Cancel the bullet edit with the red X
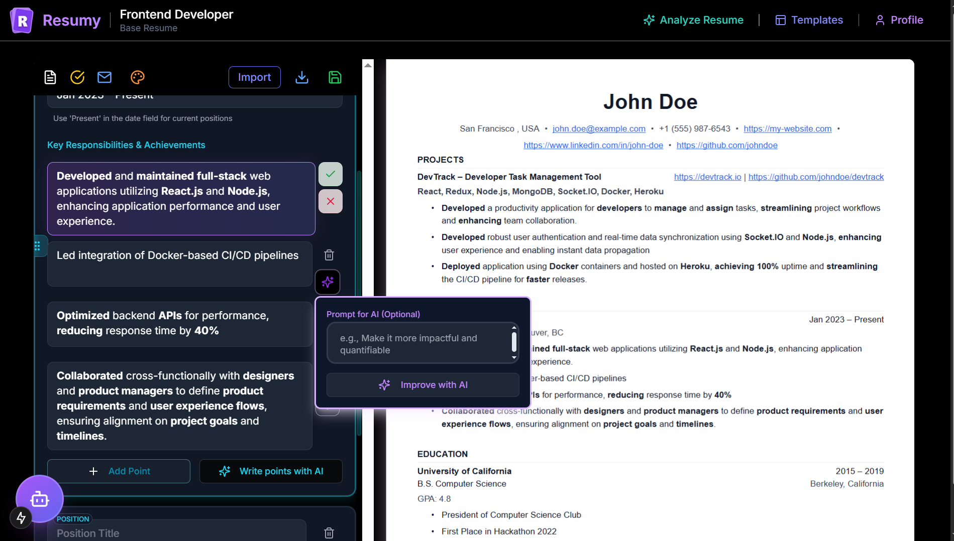Viewport: 954px width, 541px height. pyautogui.click(x=330, y=201)
